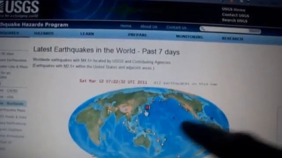Image resolution: width=282 pixels, height=158 pixels.
Task: Go to Home in the program bar
Action: coord(126,26)
